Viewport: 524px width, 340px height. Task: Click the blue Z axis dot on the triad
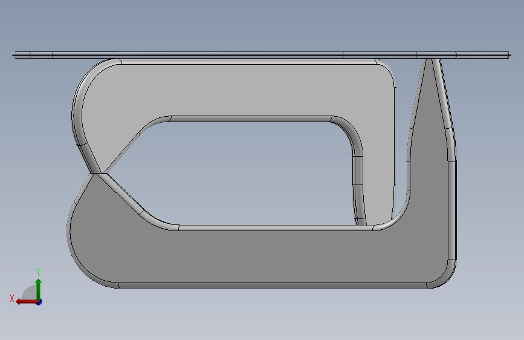(39, 302)
